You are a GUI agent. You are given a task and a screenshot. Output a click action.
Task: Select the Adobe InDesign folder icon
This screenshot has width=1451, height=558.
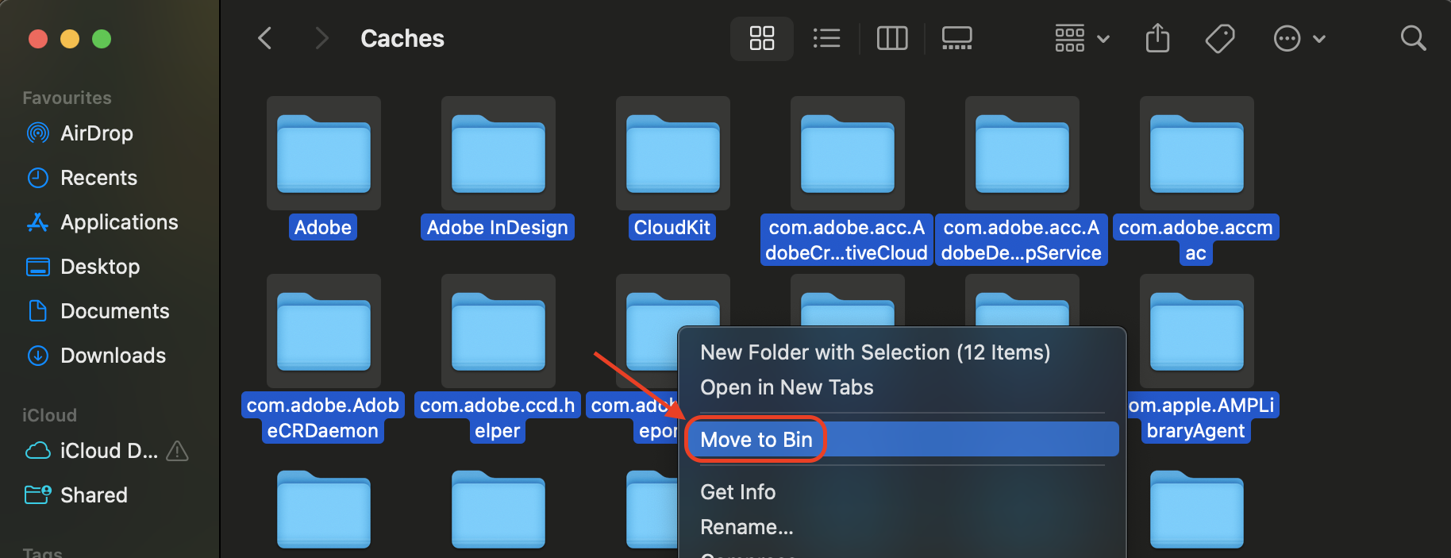498,154
